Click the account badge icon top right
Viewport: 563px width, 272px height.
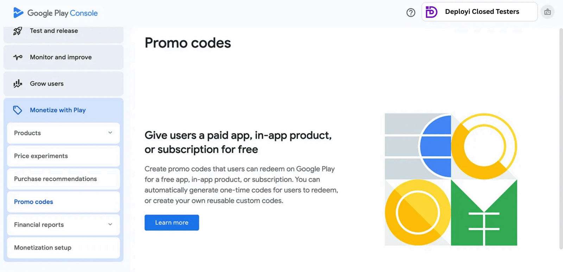[548, 12]
